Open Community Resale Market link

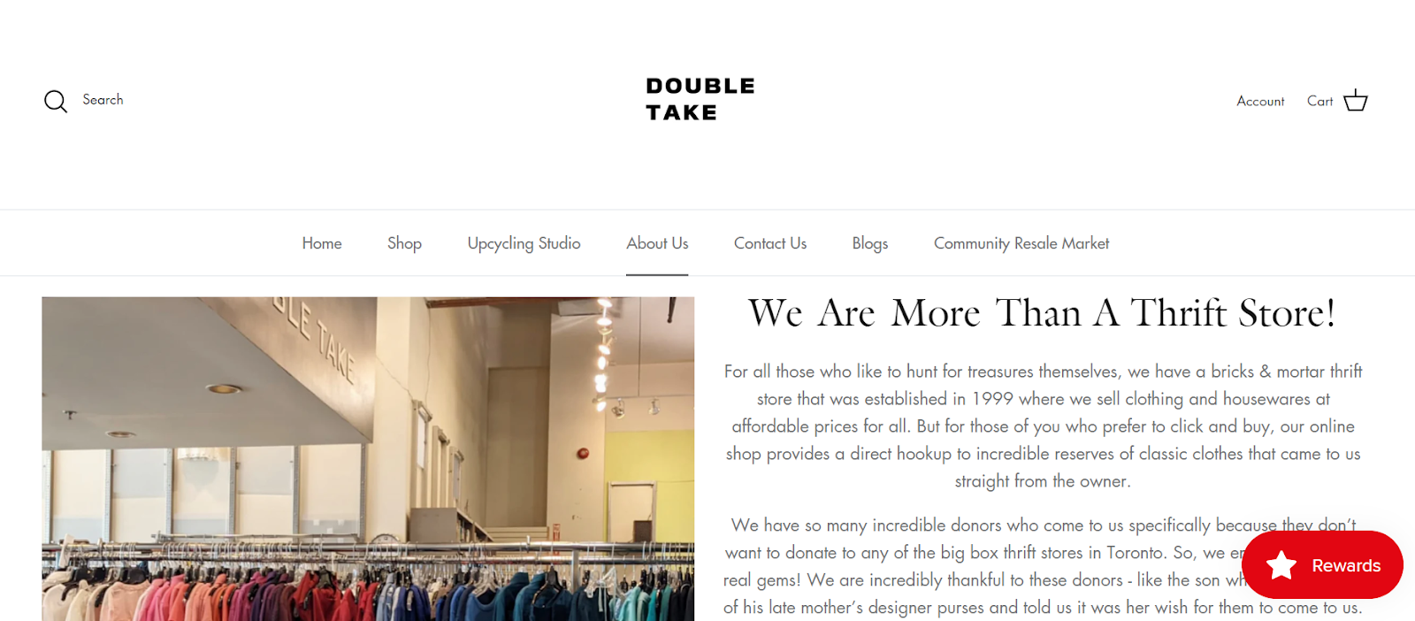click(x=1021, y=243)
